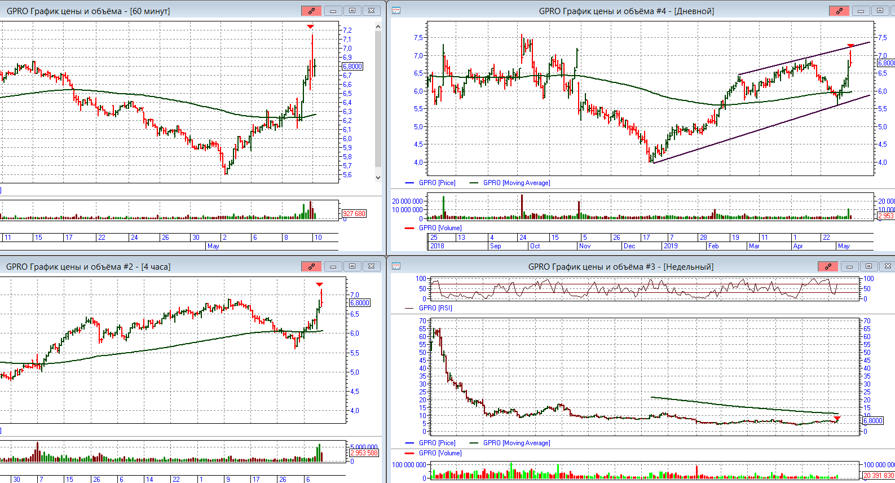Select GPRO [RSI] legend in weekly chart
Viewport: 895px width, 483px height.
coord(435,308)
